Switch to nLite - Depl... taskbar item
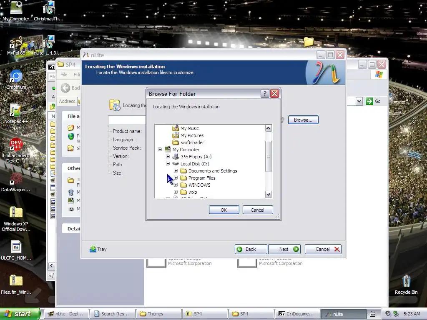Viewport: 427px width, 320px height. [66, 314]
